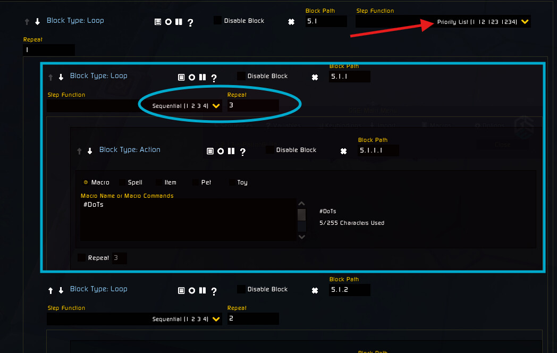Click the Repeat field of block 5.1.2 showing 2
The height and width of the screenshot is (353, 557).
(253, 318)
